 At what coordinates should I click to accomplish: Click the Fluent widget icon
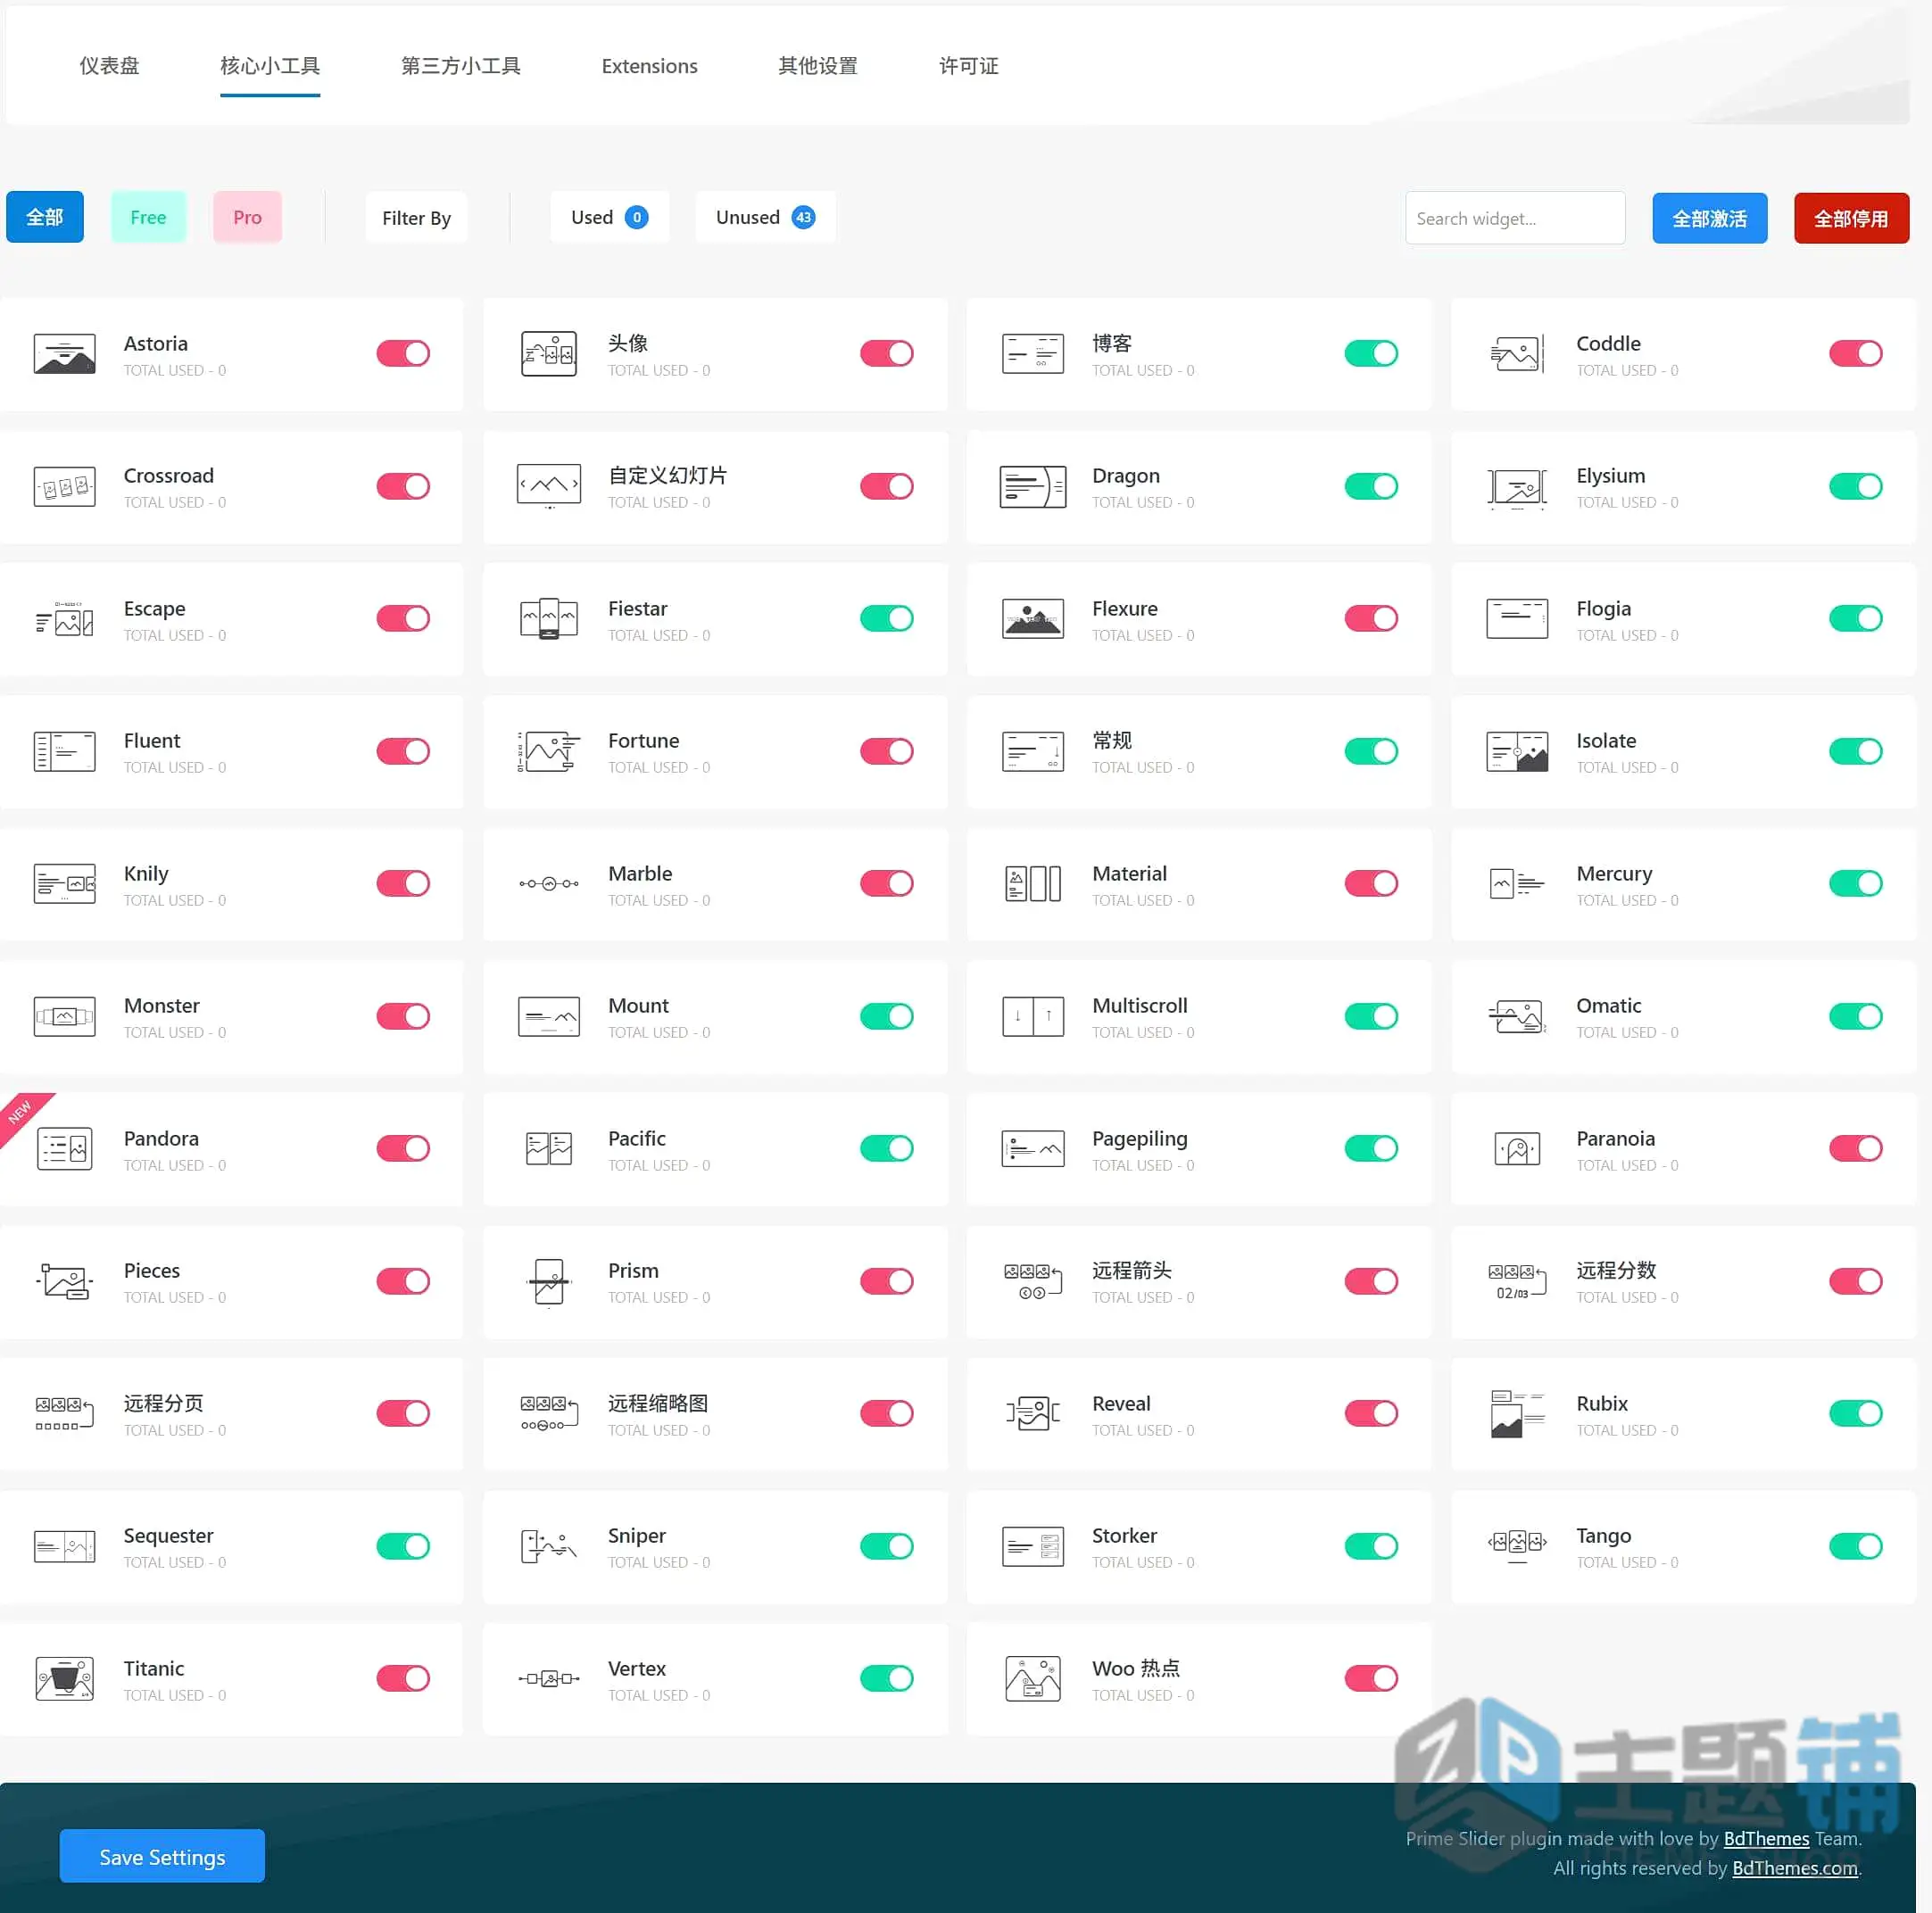(x=64, y=752)
